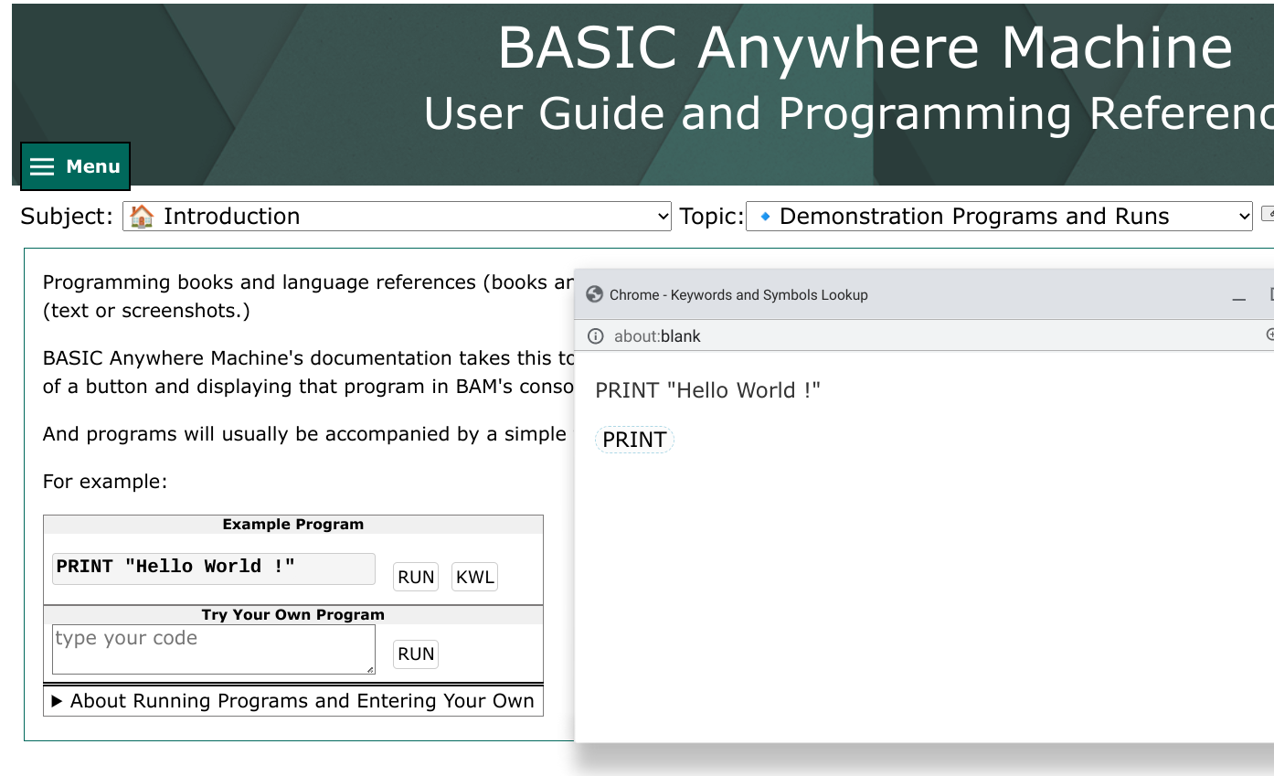Image resolution: width=1274 pixels, height=776 pixels.
Task: Click the 'BASIC Anywhere Machine' title
Action: coord(865,47)
